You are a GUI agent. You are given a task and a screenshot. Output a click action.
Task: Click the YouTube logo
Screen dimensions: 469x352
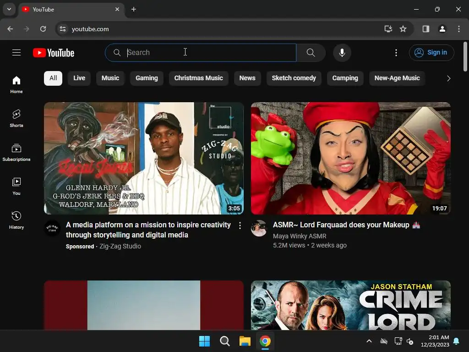pos(54,53)
